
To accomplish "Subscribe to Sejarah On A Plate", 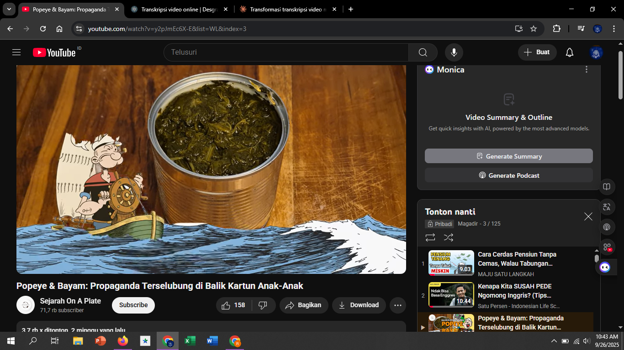I will (133, 305).
